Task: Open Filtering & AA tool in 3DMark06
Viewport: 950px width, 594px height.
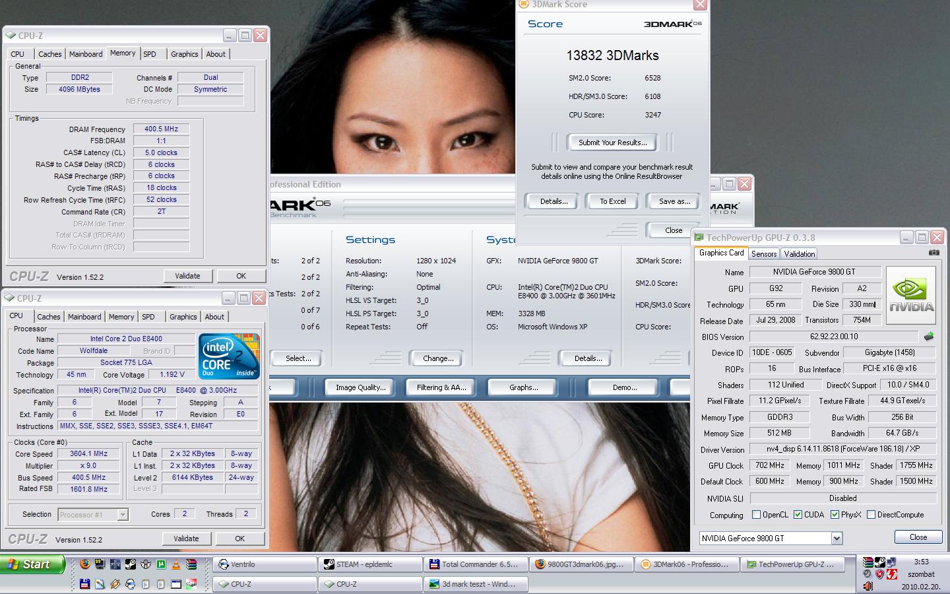Action: click(441, 387)
